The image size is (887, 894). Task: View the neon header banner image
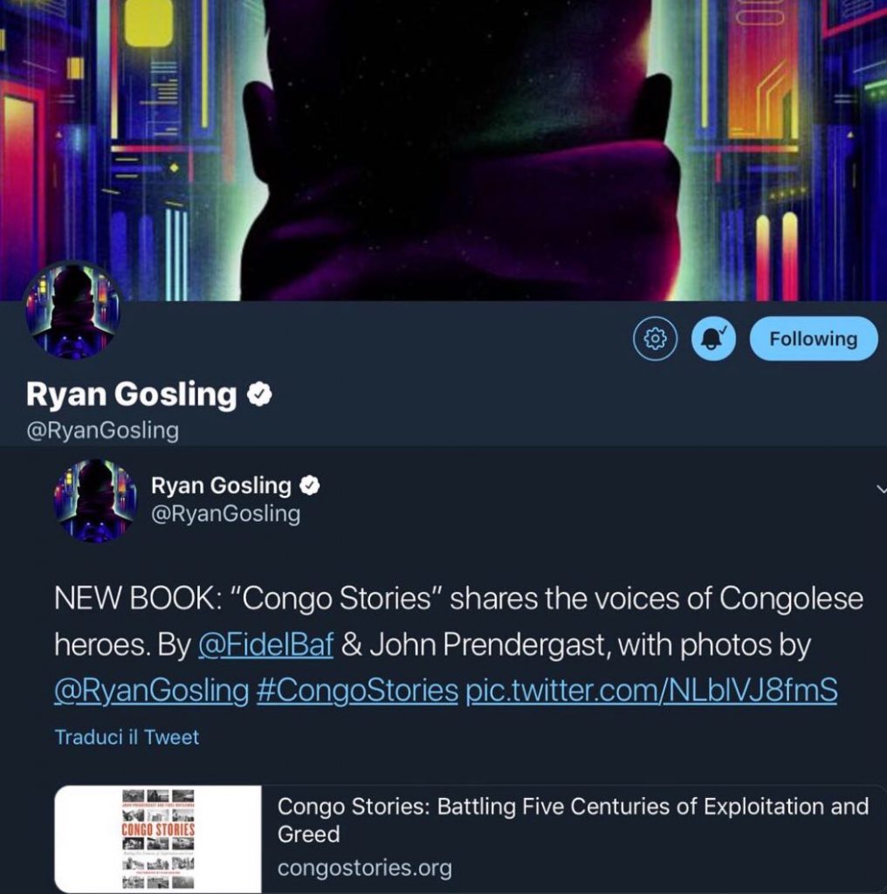443,150
